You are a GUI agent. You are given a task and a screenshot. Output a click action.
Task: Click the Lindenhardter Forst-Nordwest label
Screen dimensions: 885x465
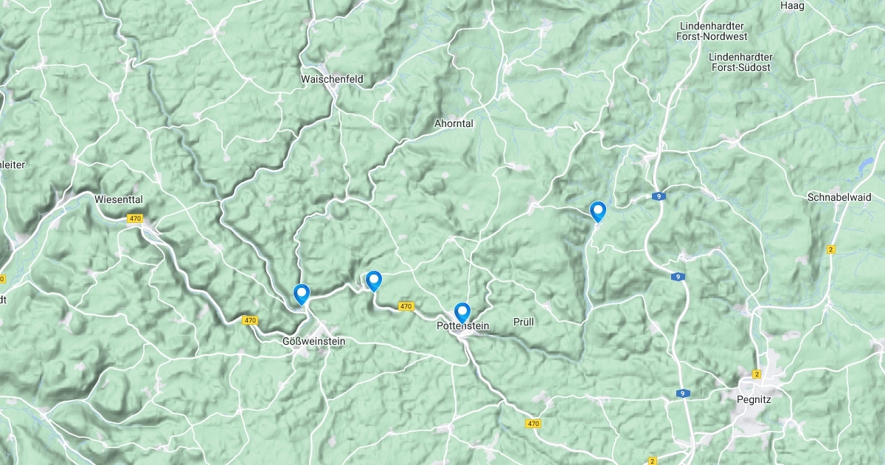pos(713,31)
